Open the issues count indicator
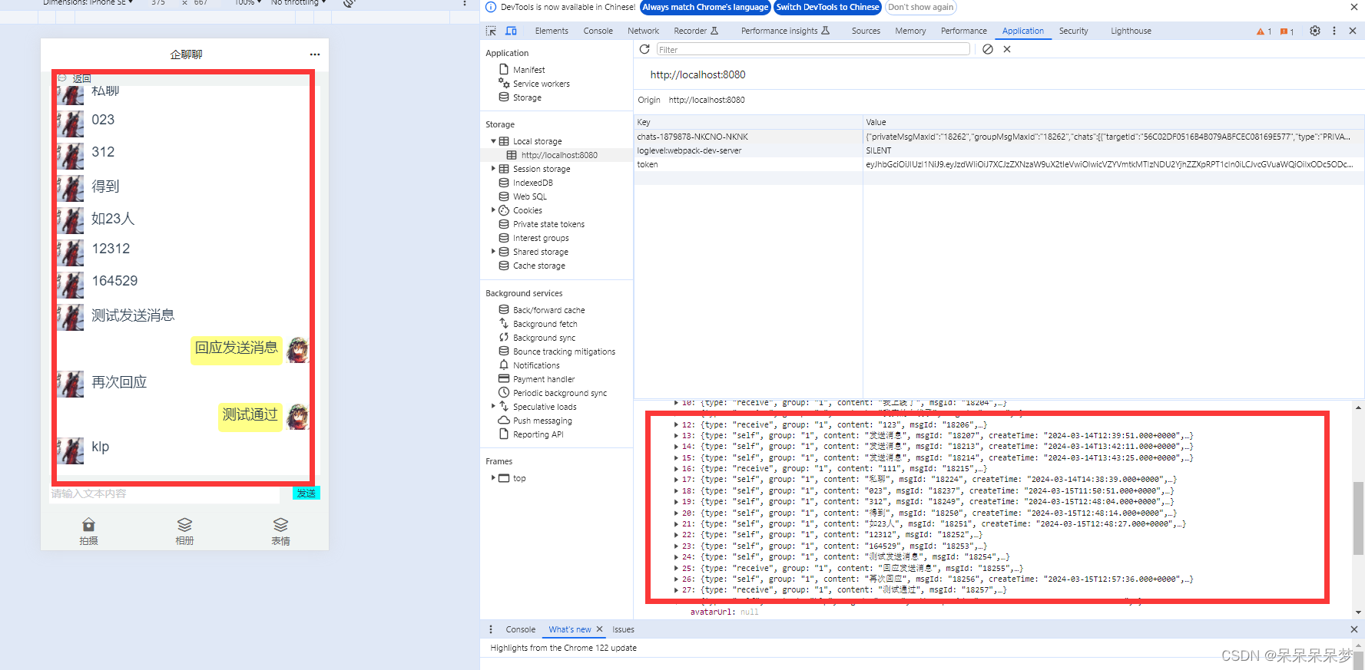 [x=1287, y=31]
